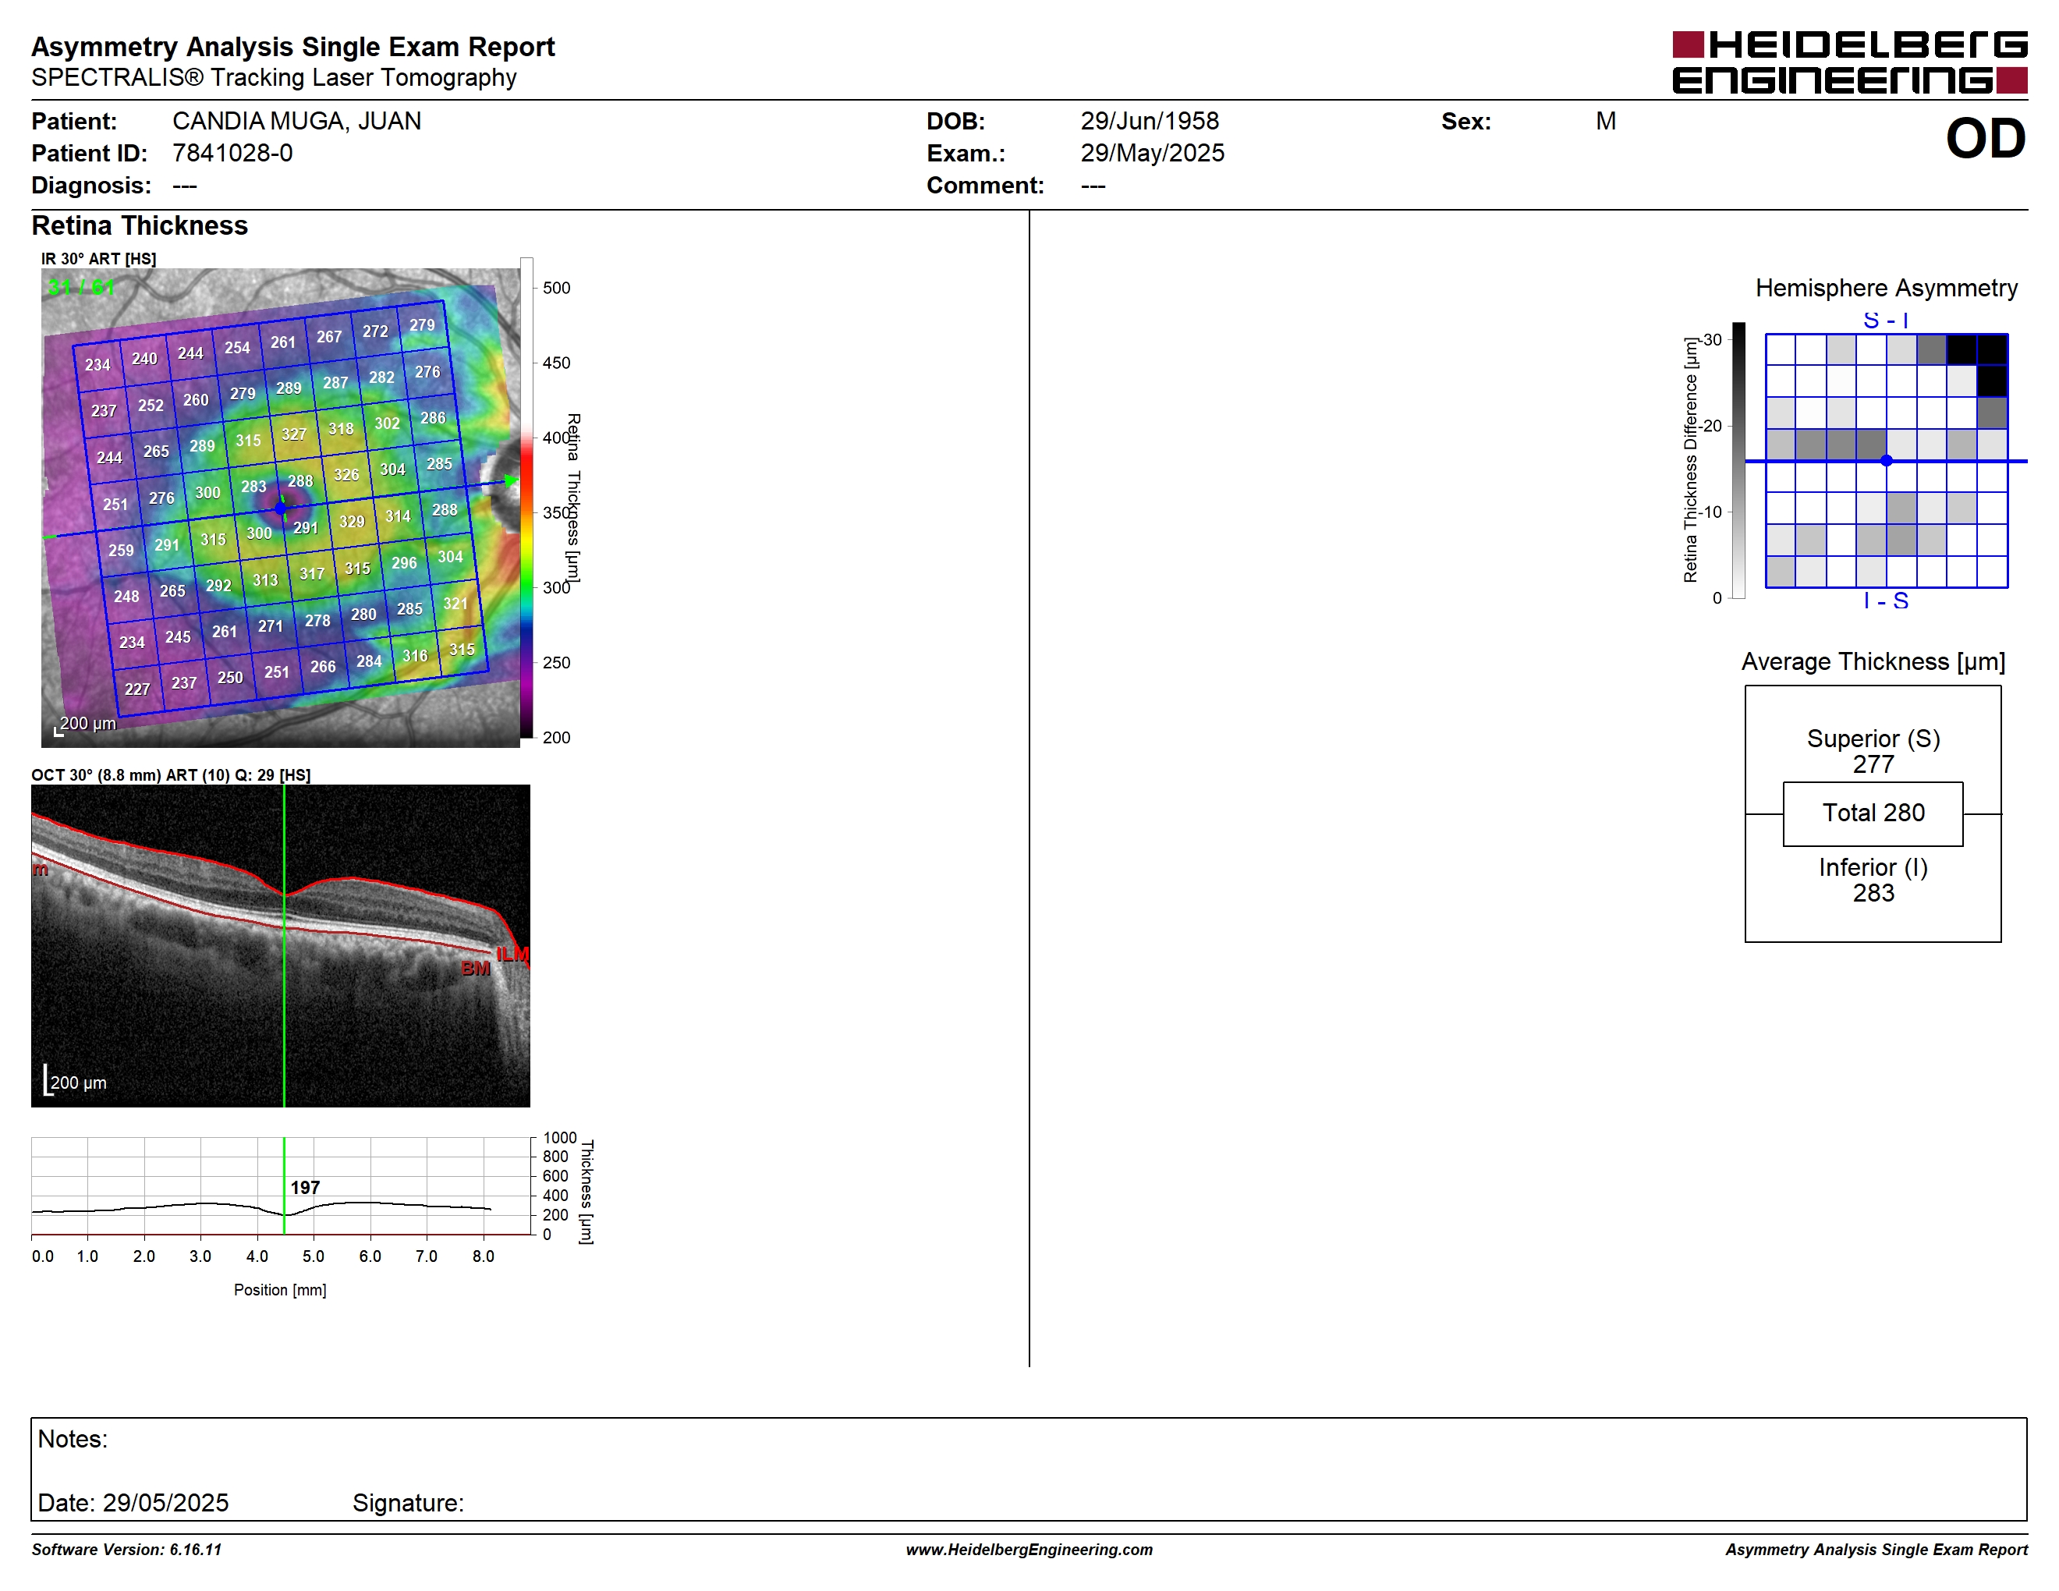The height and width of the screenshot is (1591, 2059).
Task: Select DOB value 29/Jun/1958
Action: tap(1150, 121)
